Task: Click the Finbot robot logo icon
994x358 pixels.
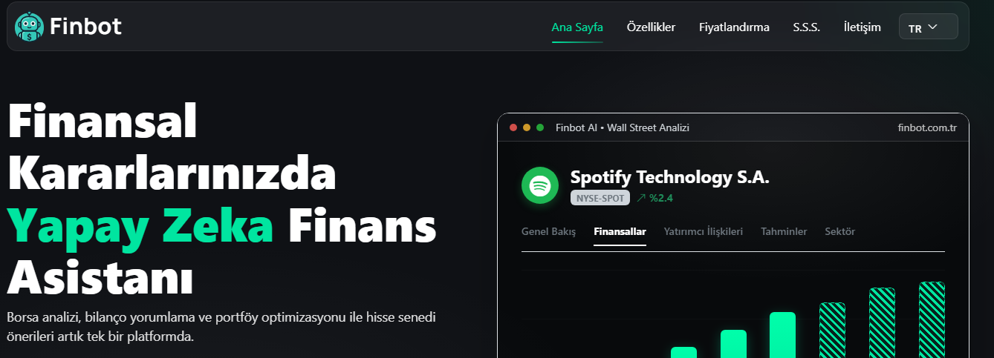Action: click(x=29, y=27)
